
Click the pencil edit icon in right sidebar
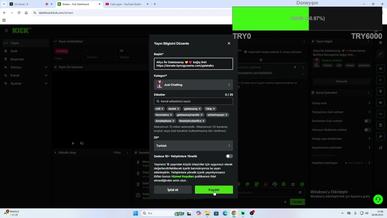point(381,54)
